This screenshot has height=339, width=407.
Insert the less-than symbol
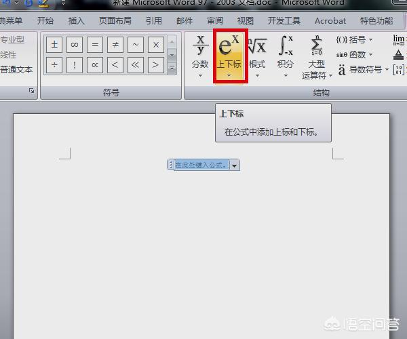pos(115,65)
